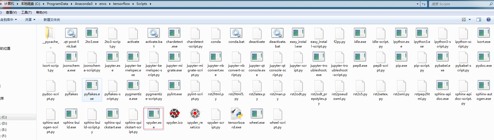Image resolution: width=494 pixels, height=140 pixels.
Task: Go to tensorflow in breadcrumb path
Action: [121, 4]
